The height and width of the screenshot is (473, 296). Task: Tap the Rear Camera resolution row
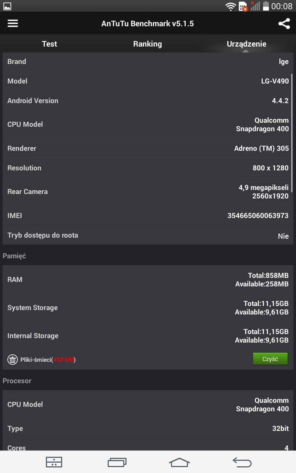coord(148,192)
